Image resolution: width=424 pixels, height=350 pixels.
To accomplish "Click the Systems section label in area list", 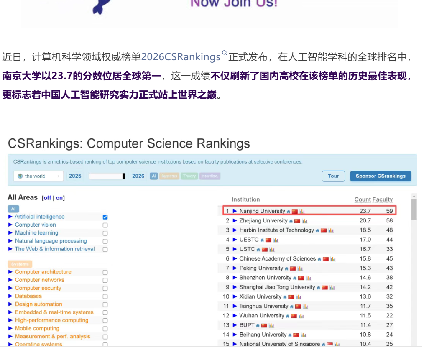I will coord(20,264).
